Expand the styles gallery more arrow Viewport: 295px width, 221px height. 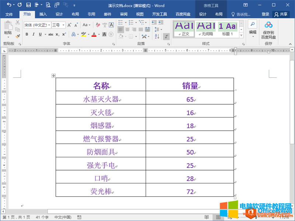click(x=242, y=35)
